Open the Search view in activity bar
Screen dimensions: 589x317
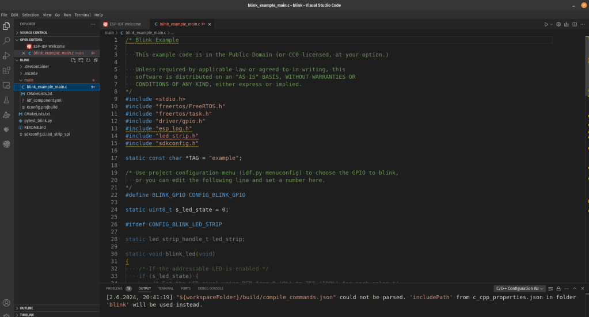[6, 41]
